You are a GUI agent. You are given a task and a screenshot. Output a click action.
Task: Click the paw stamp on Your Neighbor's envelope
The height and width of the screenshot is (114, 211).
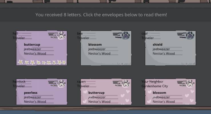click(190, 84)
